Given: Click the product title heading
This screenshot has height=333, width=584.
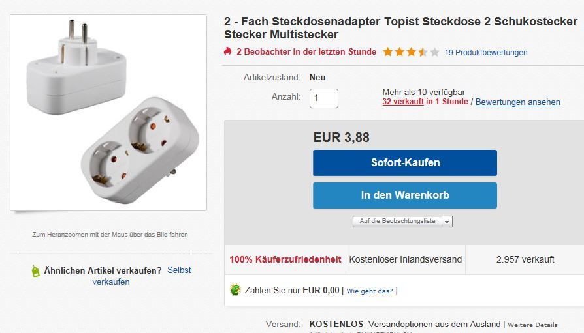Looking at the screenshot, I should tap(400, 28).
